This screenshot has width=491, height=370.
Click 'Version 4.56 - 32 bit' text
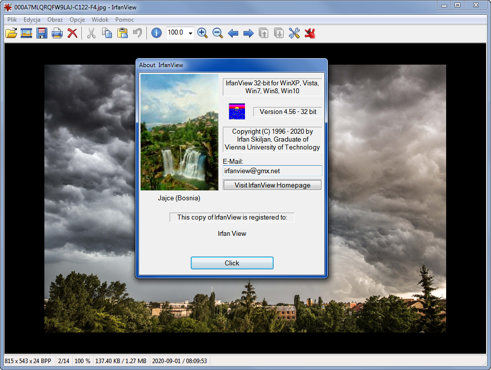288,112
